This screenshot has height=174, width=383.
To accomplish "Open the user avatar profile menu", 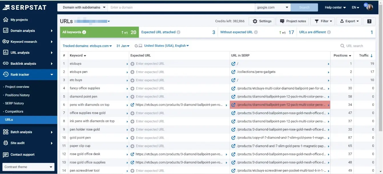I will coord(370,7).
